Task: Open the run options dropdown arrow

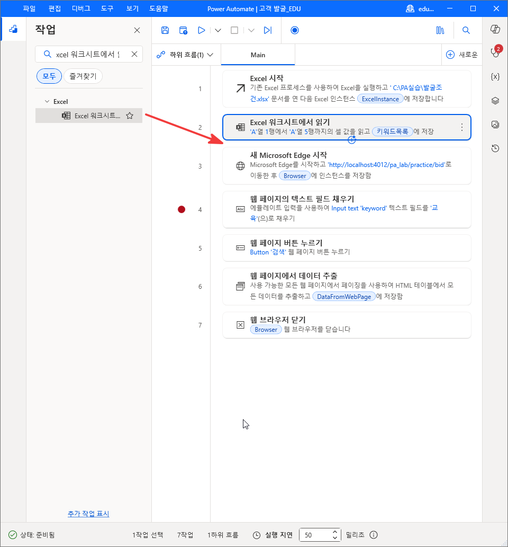Action: (x=218, y=30)
